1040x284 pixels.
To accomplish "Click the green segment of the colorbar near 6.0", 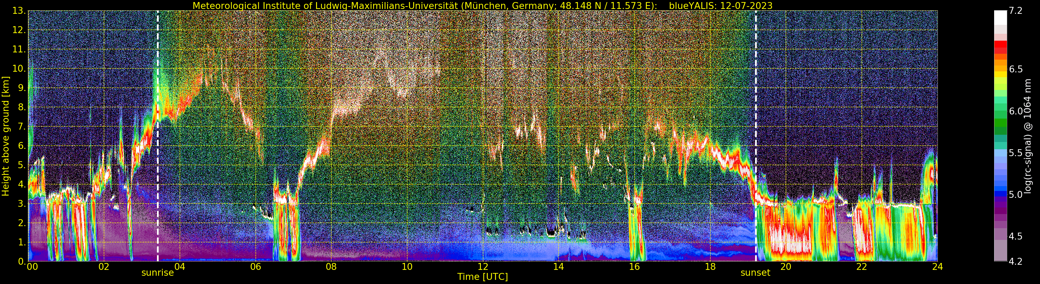I will point(1000,115).
